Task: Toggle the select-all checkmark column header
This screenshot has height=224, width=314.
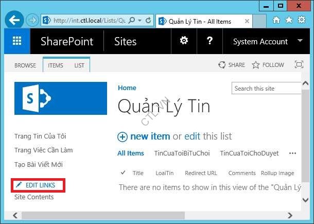Action: 123,173
